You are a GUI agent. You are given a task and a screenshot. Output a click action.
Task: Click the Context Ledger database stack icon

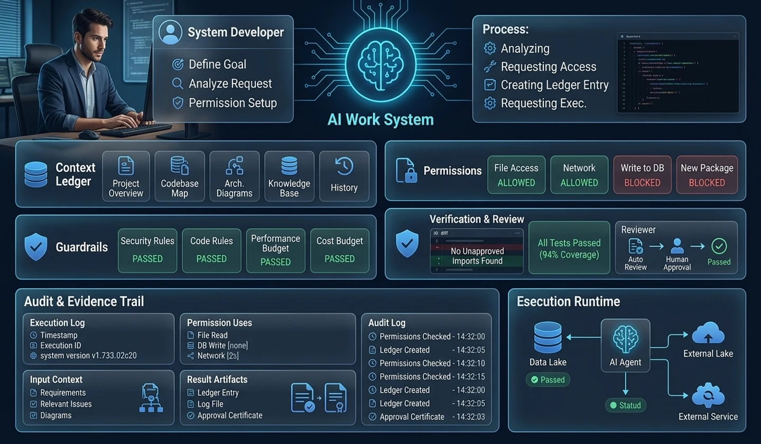pos(36,174)
